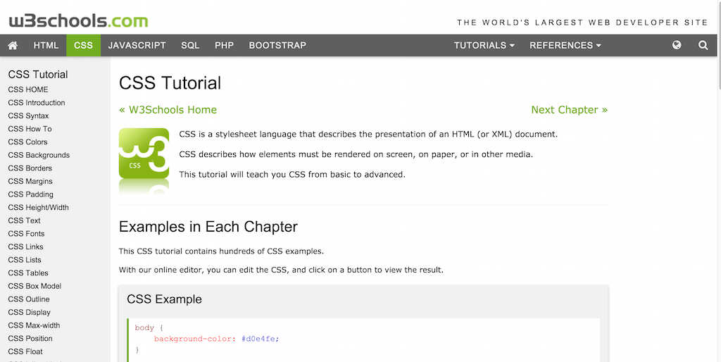Open CSS Float in sidebar
Viewport: 721px width, 362px height.
coord(25,352)
